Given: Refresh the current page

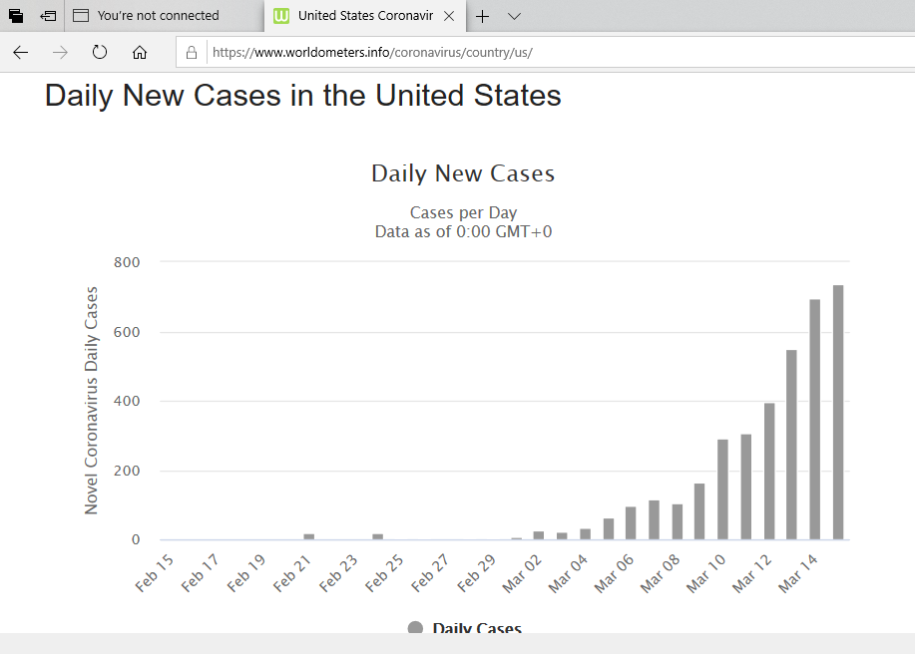Looking at the screenshot, I should click(x=100, y=53).
